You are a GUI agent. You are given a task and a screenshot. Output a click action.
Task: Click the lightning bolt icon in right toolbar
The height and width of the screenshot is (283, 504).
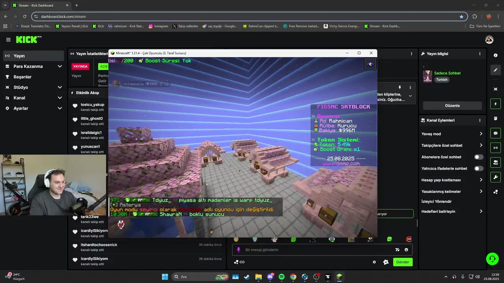click(495, 104)
